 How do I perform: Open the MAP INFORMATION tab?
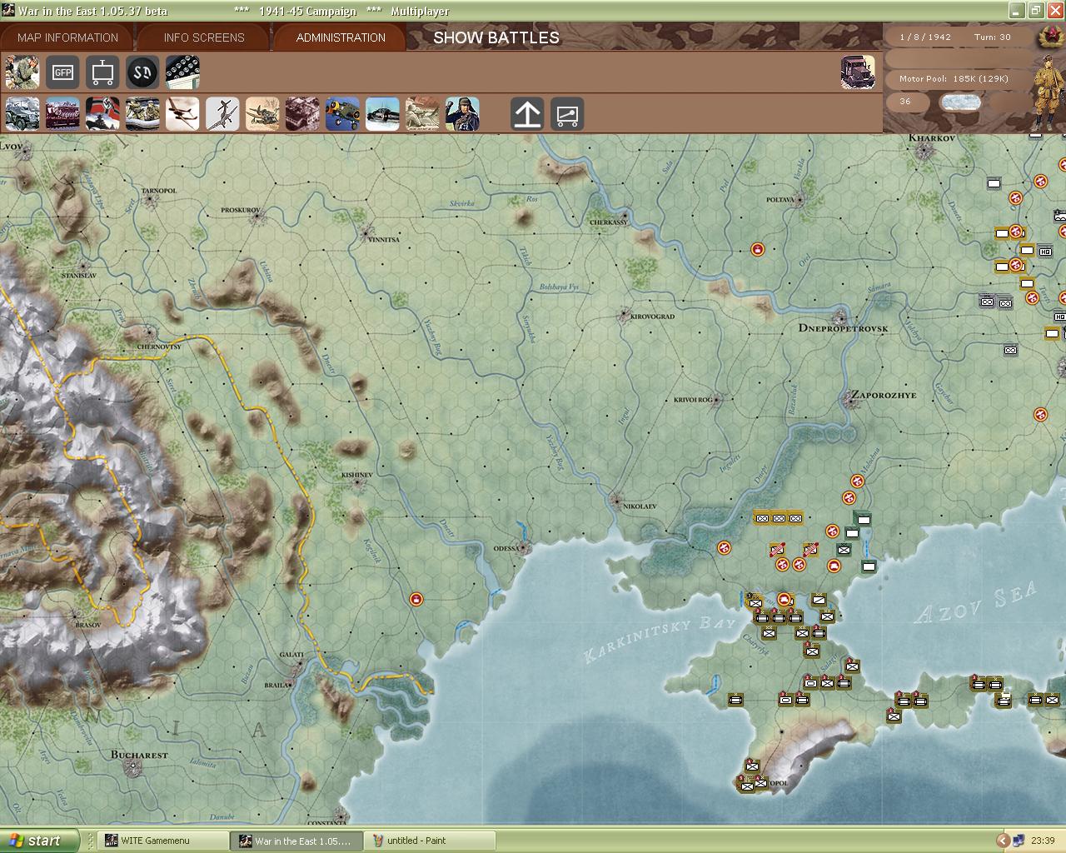67,37
